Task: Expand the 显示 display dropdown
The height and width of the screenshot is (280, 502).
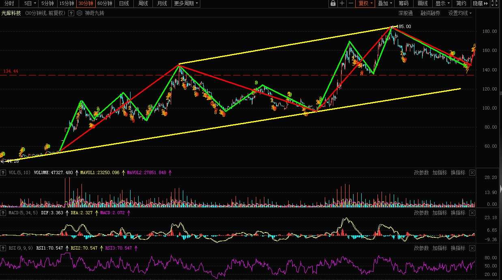Action: pyautogui.click(x=442, y=3)
